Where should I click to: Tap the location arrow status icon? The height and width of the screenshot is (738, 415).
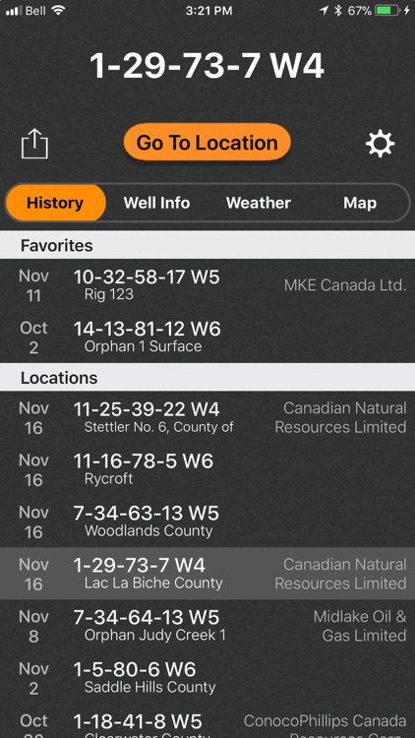pyautogui.click(x=324, y=11)
